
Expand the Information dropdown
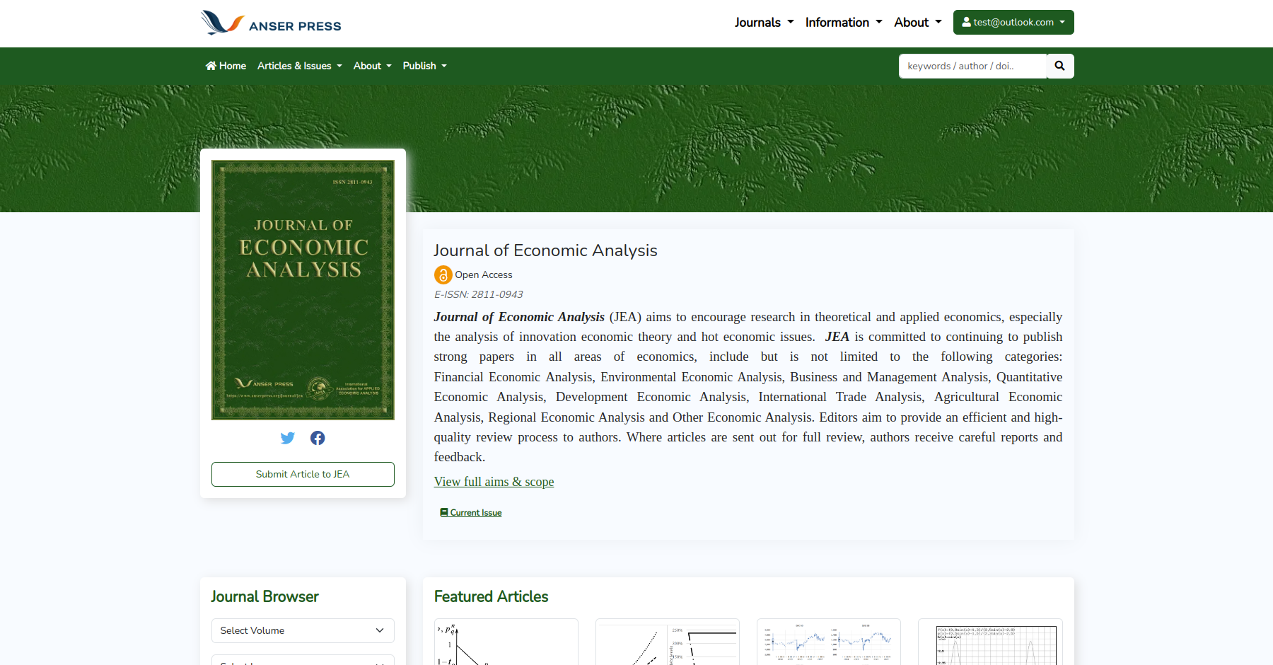click(843, 22)
